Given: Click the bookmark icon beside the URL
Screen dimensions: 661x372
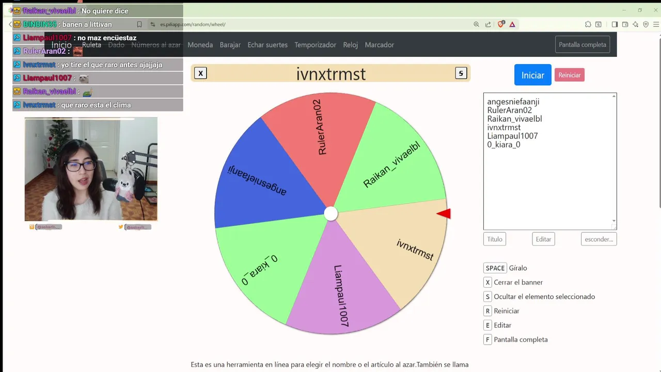Looking at the screenshot, I should pyautogui.click(x=139, y=24).
